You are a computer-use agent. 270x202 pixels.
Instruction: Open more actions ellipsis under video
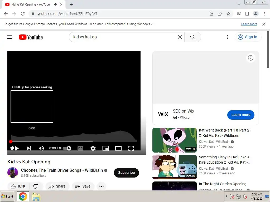click(x=102, y=186)
